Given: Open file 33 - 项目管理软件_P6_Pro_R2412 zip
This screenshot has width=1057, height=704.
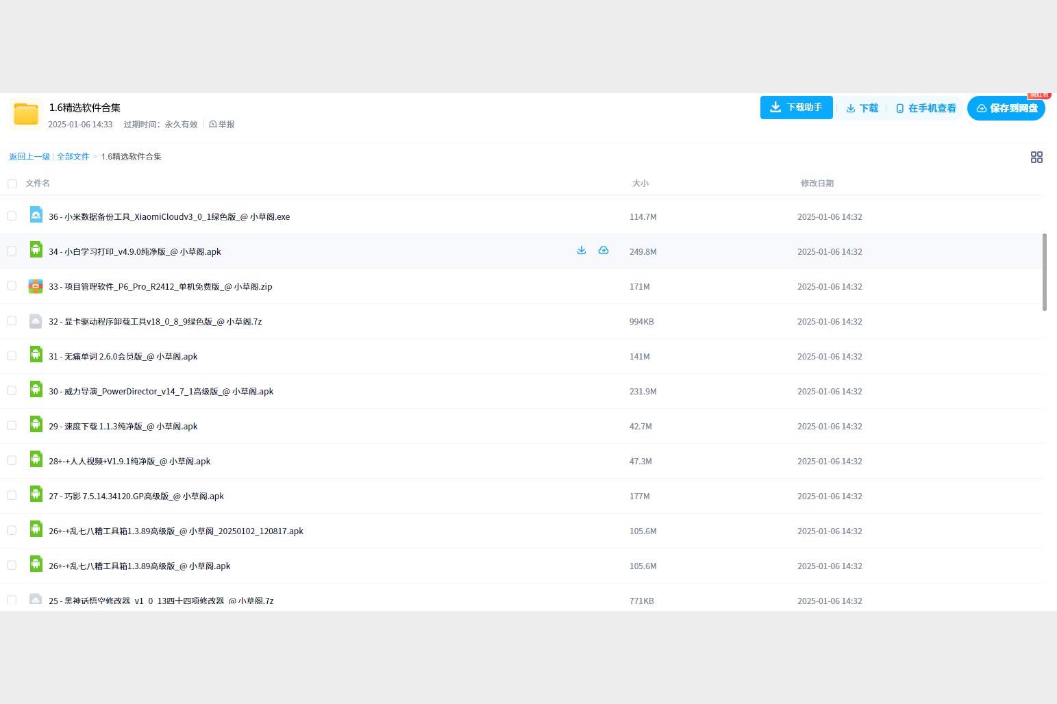Looking at the screenshot, I should [x=160, y=286].
